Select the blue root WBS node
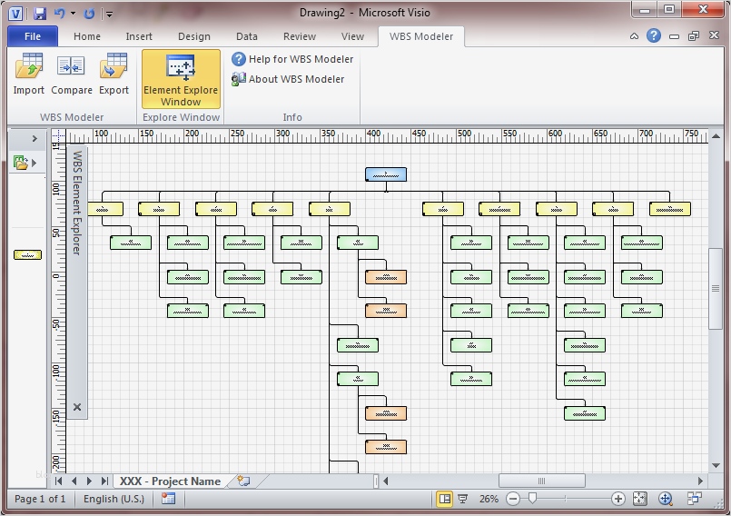731x516 pixels. pyautogui.click(x=386, y=174)
